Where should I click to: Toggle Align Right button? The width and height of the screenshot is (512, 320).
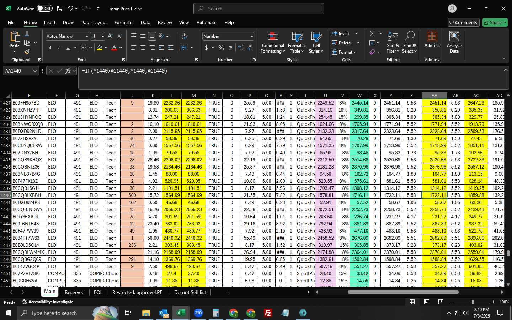click(152, 48)
